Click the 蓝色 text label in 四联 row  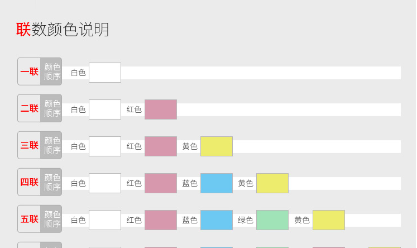pos(190,183)
